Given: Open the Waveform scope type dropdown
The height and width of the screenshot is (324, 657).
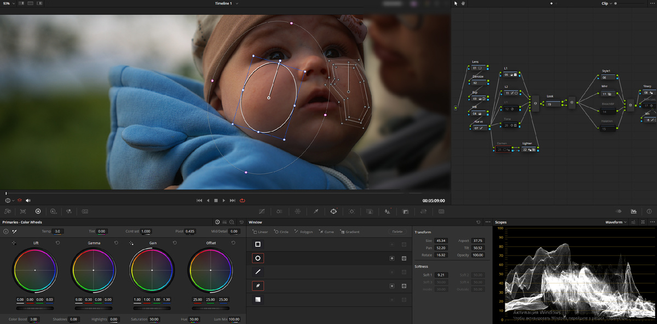Looking at the screenshot, I should click(616, 222).
